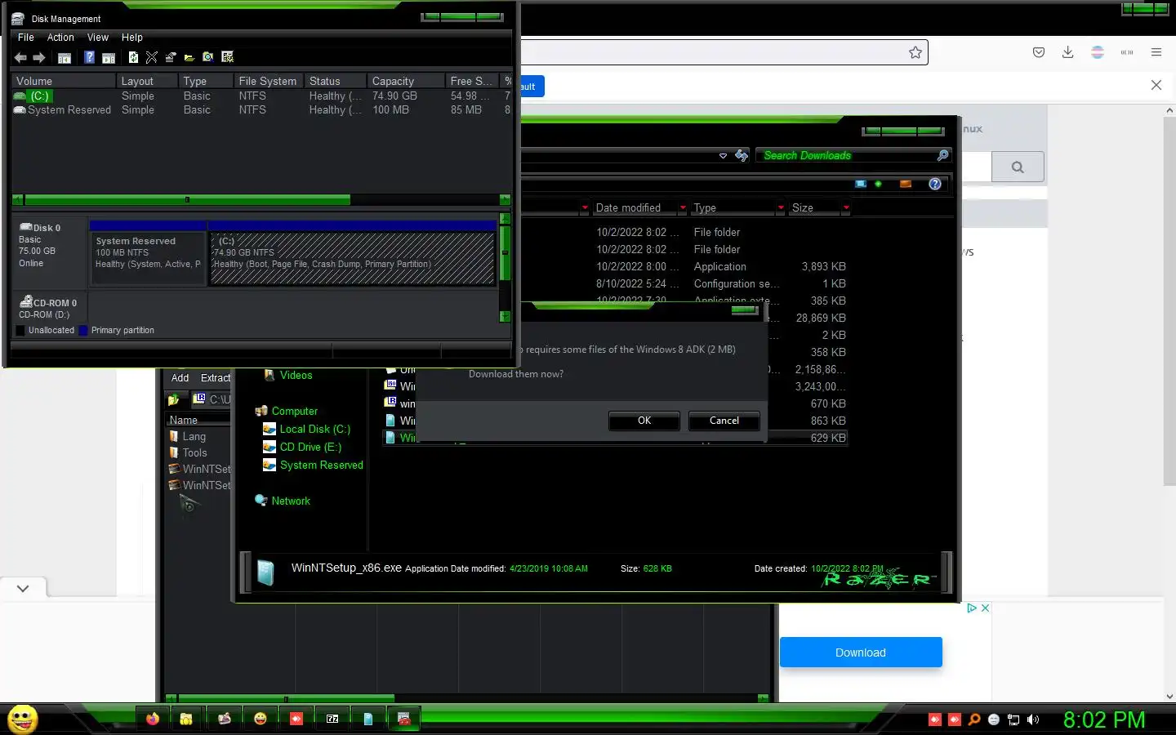
Task: Click the Firefox icon in the taskbar
Action: [153, 719]
